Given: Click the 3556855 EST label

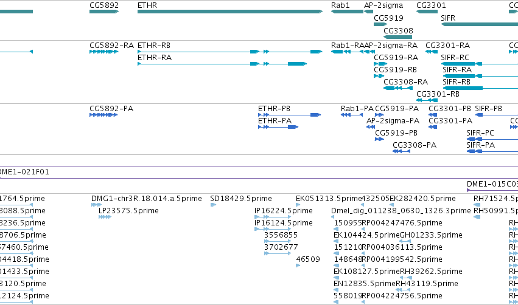Looking at the screenshot, I should click(x=281, y=235).
